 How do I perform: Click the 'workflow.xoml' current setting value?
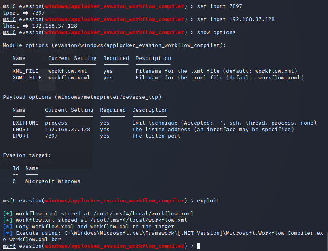pyautogui.click(x=69, y=78)
